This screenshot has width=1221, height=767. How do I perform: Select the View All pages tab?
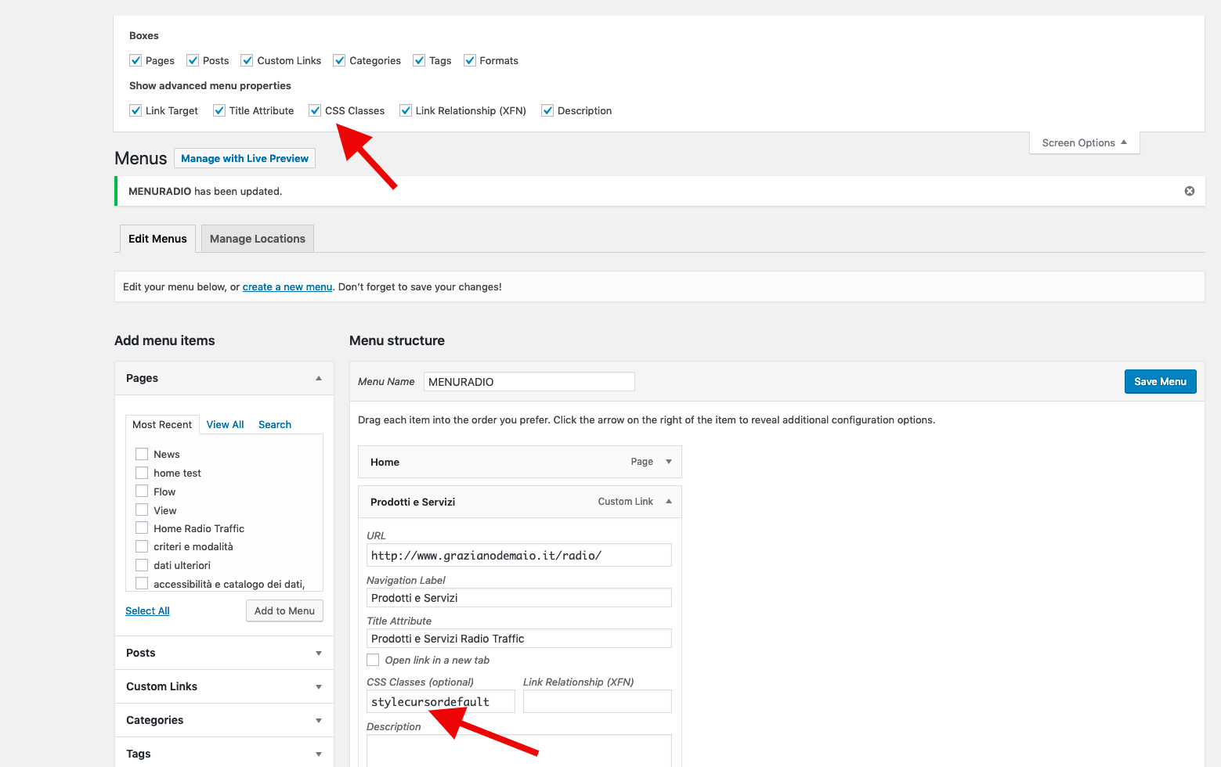pos(226,424)
